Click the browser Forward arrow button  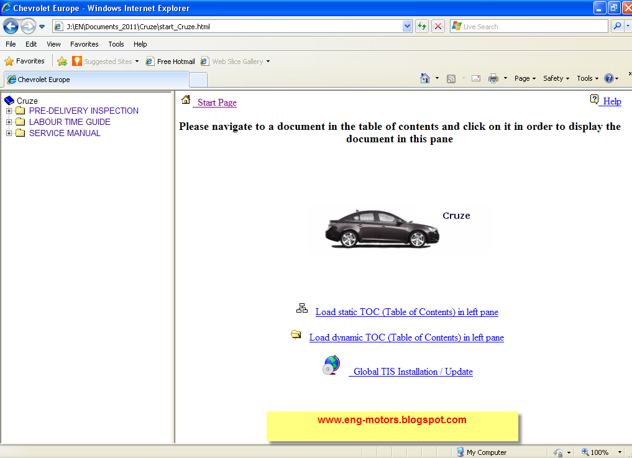tap(28, 27)
